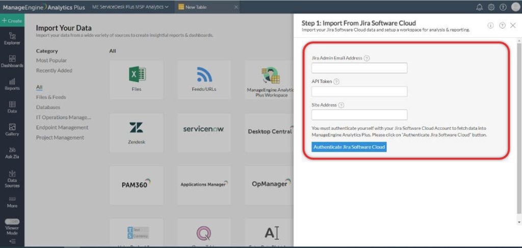Choose the ServiceNow data source
Image resolution: width=522 pixels, height=248 pixels.
pos(204,133)
